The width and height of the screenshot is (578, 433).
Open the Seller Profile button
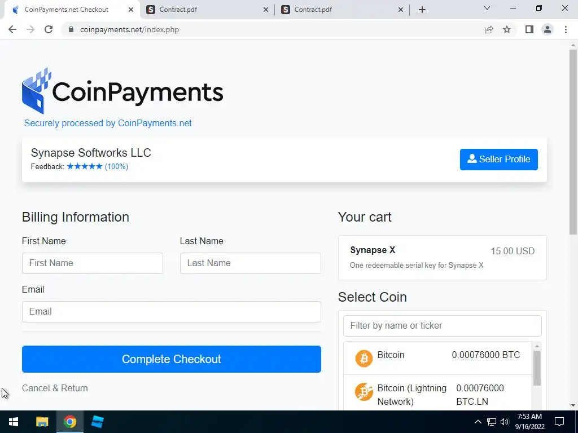[499, 160]
